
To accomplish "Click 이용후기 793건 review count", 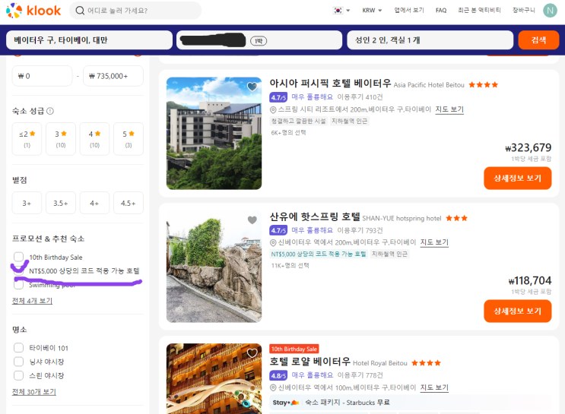I will (x=360, y=230).
